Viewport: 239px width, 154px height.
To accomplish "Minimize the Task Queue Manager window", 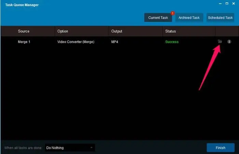I will tap(219, 4).
